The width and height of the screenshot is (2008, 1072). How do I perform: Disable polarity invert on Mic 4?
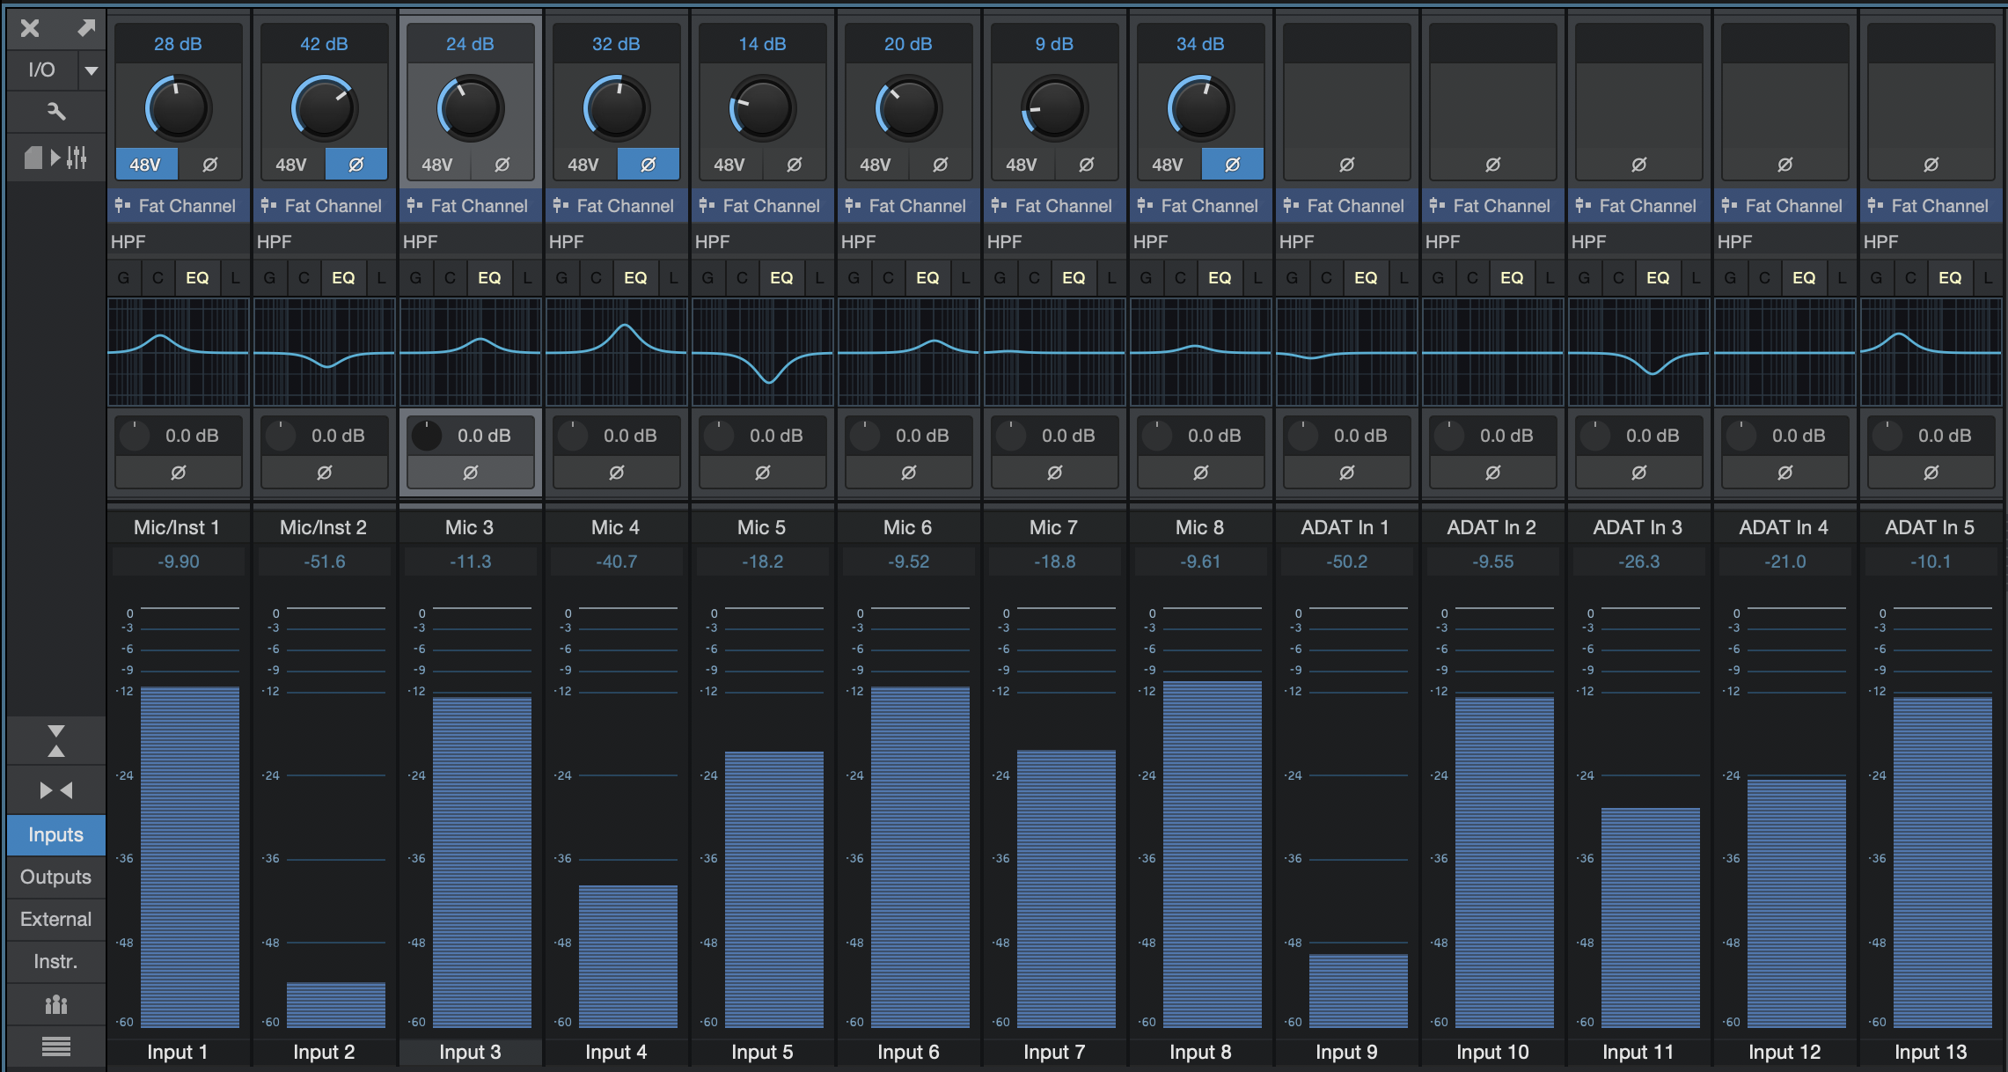click(649, 163)
